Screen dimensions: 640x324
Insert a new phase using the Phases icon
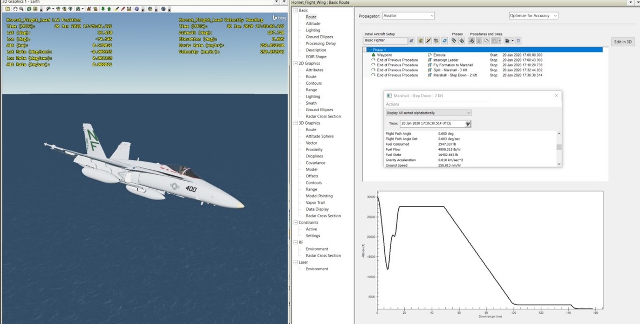click(x=455, y=40)
